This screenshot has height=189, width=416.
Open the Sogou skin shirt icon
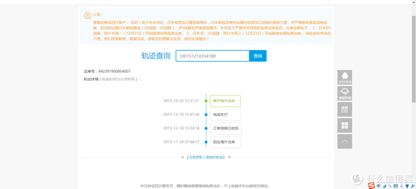tap(407, 186)
